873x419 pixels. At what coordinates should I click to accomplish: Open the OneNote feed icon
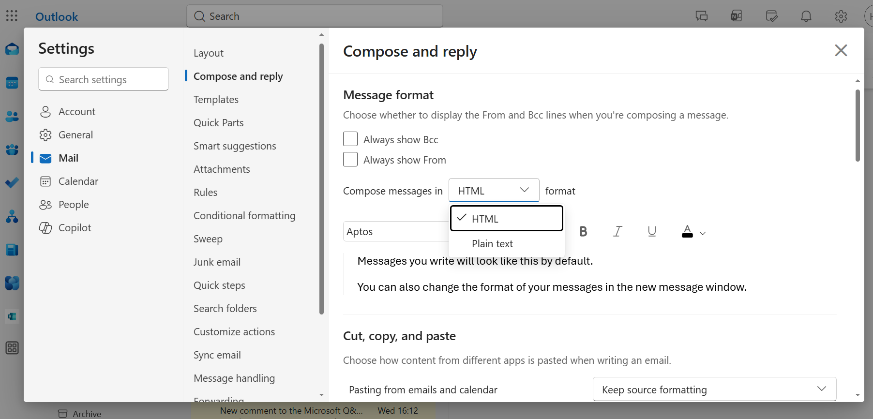point(737,16)
